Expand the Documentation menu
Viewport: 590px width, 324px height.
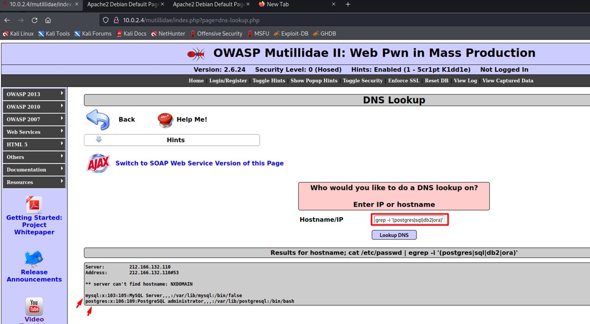coord(34,169)
